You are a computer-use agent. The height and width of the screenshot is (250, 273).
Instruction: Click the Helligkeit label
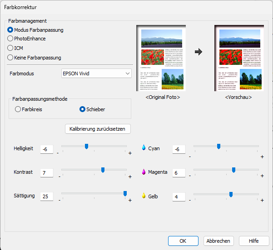pos(23,148)
